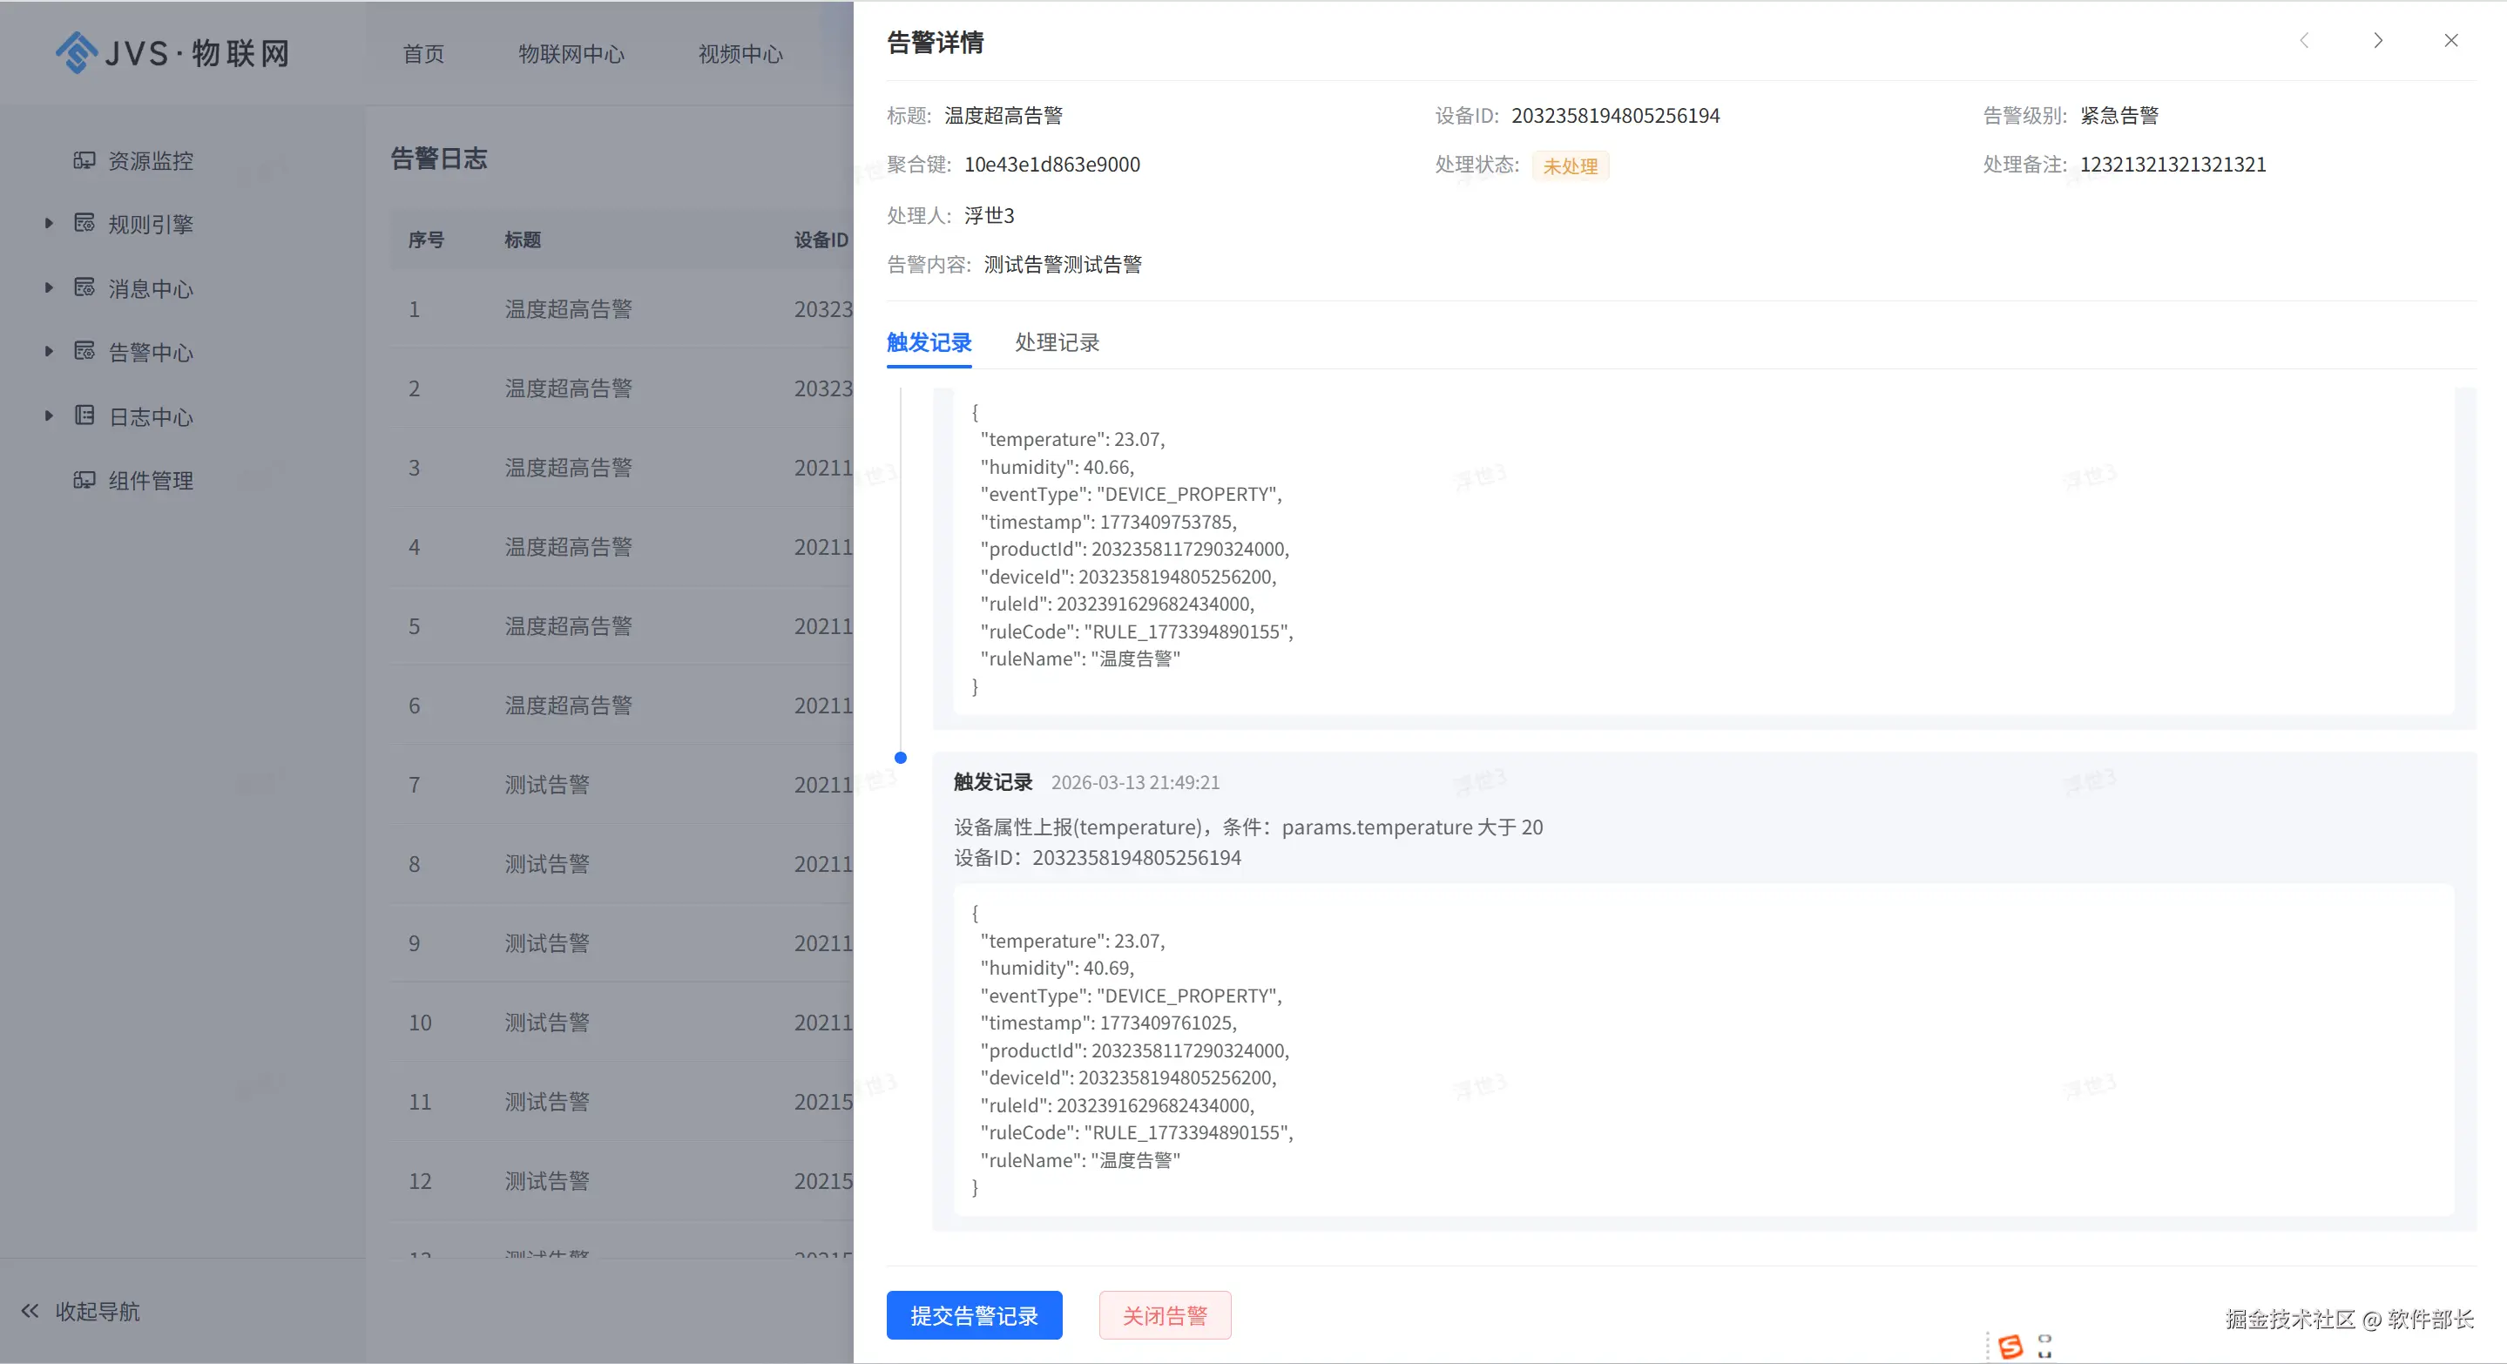Go to previous alarm detail arrow
This screenshot has width=2507, height=1364.
(2305, 41)
